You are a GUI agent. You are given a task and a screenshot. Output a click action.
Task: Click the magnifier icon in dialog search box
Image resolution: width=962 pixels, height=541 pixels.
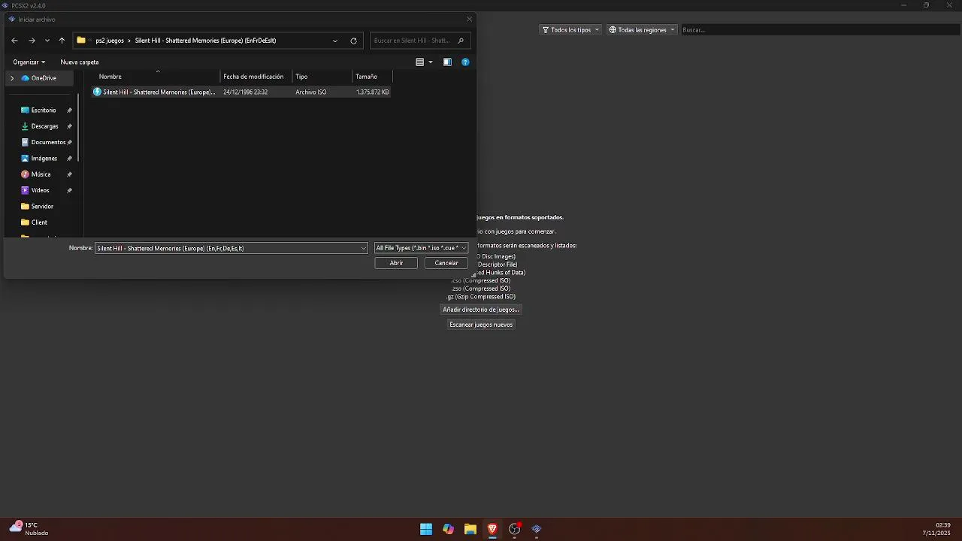click(x=461, y=41)
